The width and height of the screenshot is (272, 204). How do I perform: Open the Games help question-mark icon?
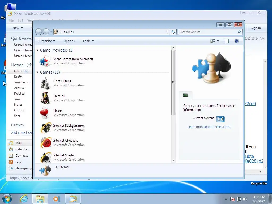(237, 41)
